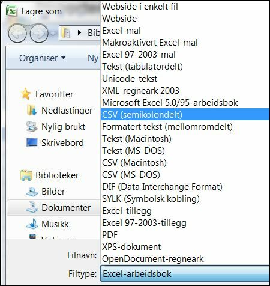Open the Musikk library
Viewport: 270px width, 286px height.
coord(55,224)
